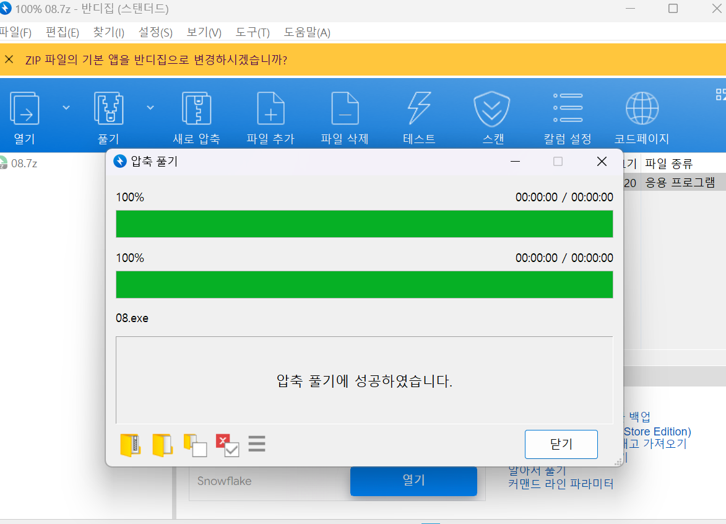The height and width of the screenshot is (524, 726).
Task: Open 칼럼 설정 column settings
Action: coord(568,108)
